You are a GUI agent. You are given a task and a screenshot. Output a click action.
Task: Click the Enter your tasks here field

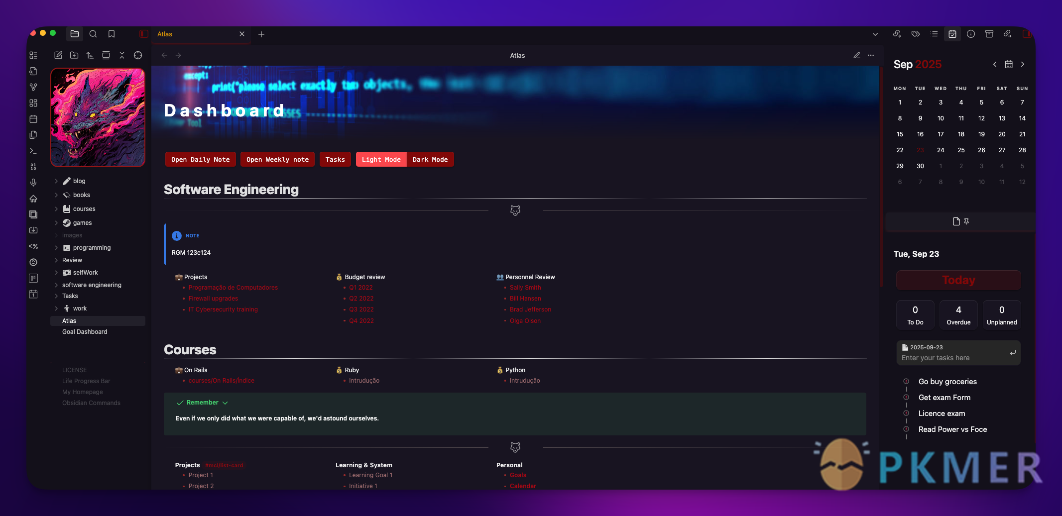952,358
